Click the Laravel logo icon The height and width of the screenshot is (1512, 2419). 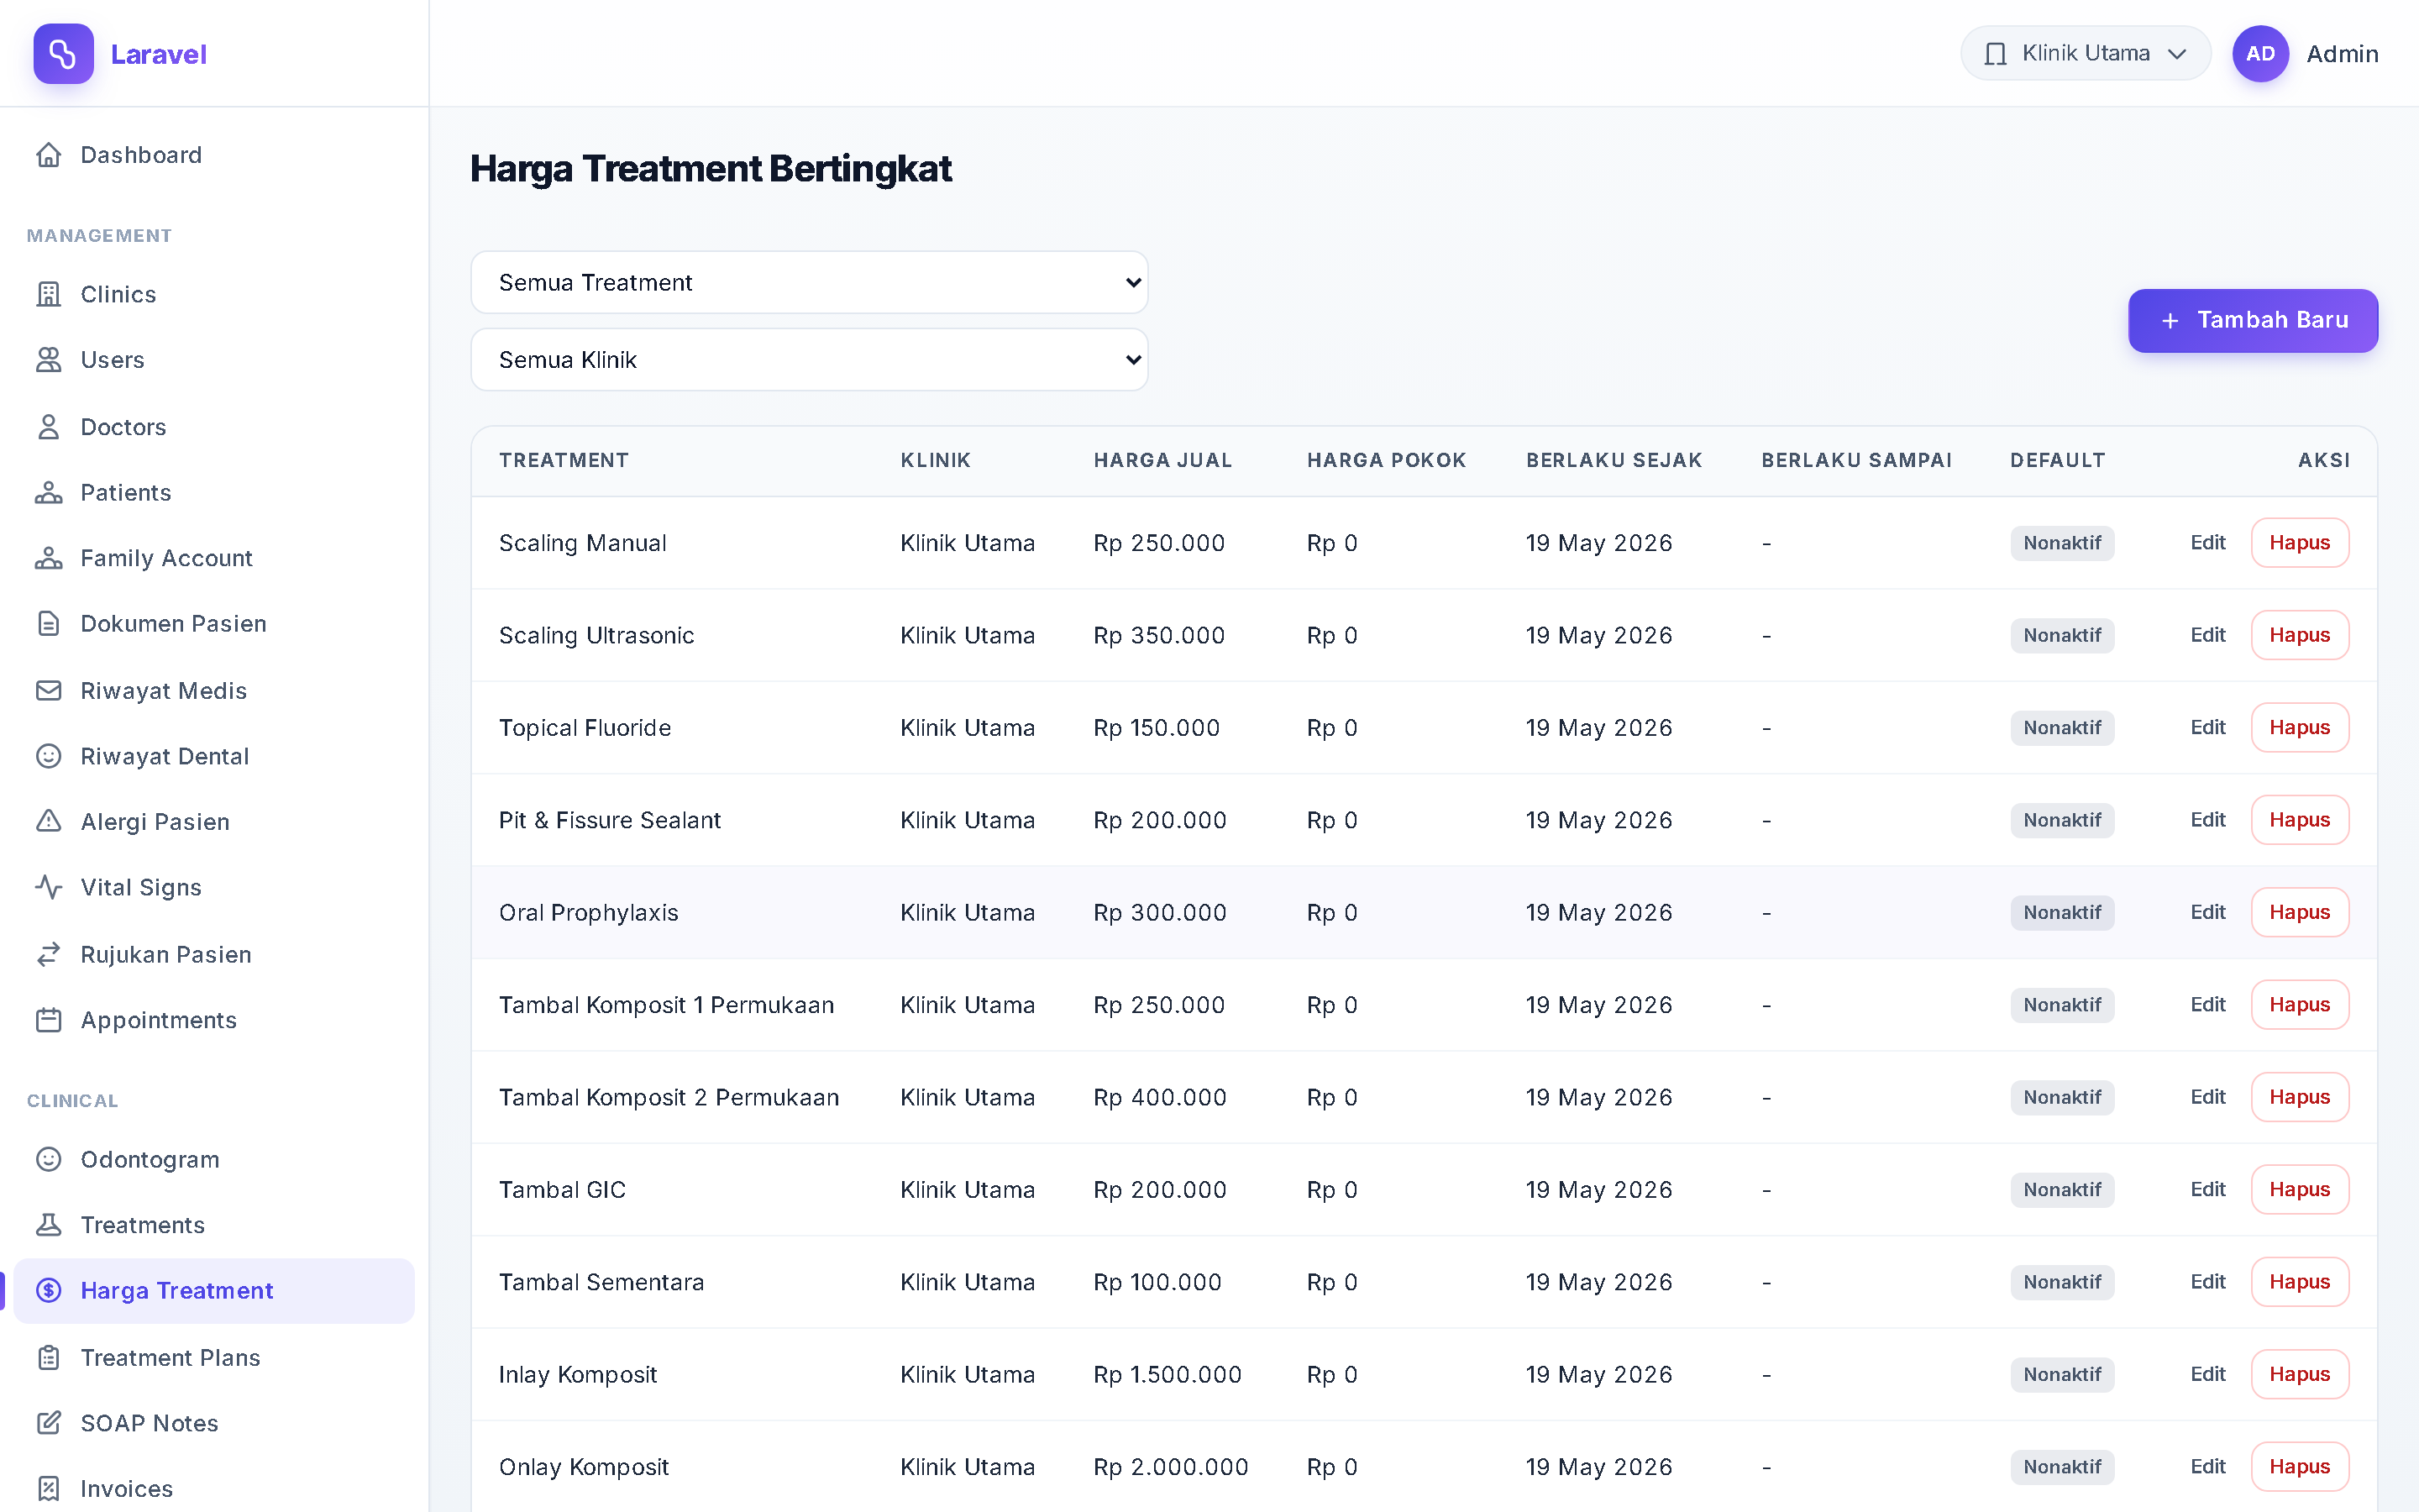63,54
